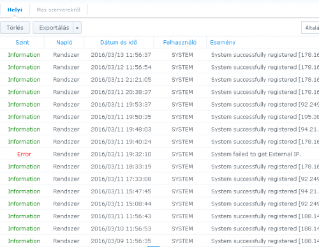
Task: Click the Exportálás button
Action: tap(53, 27)
